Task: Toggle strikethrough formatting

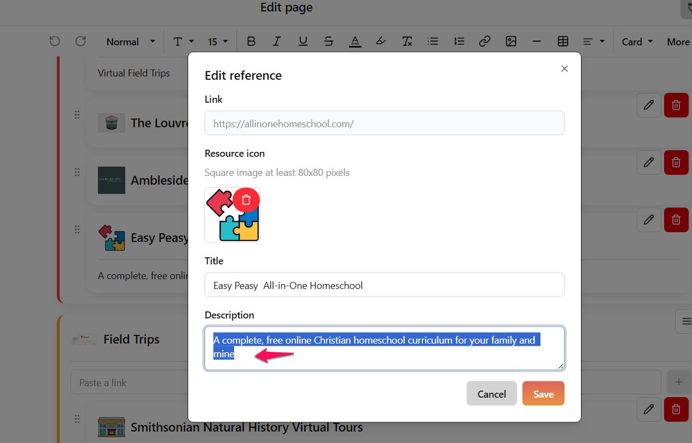Action: (329, 42)
